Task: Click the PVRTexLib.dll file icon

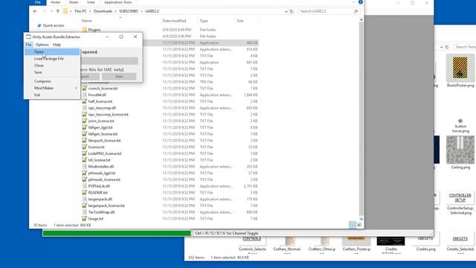Action: click(84, 186)
